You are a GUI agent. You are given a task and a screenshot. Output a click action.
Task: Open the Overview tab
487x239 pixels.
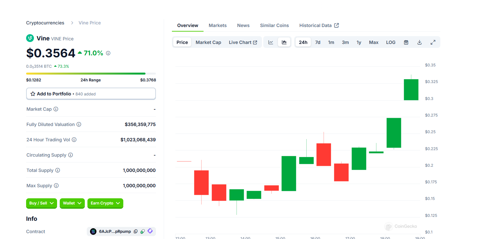(188, 25)
